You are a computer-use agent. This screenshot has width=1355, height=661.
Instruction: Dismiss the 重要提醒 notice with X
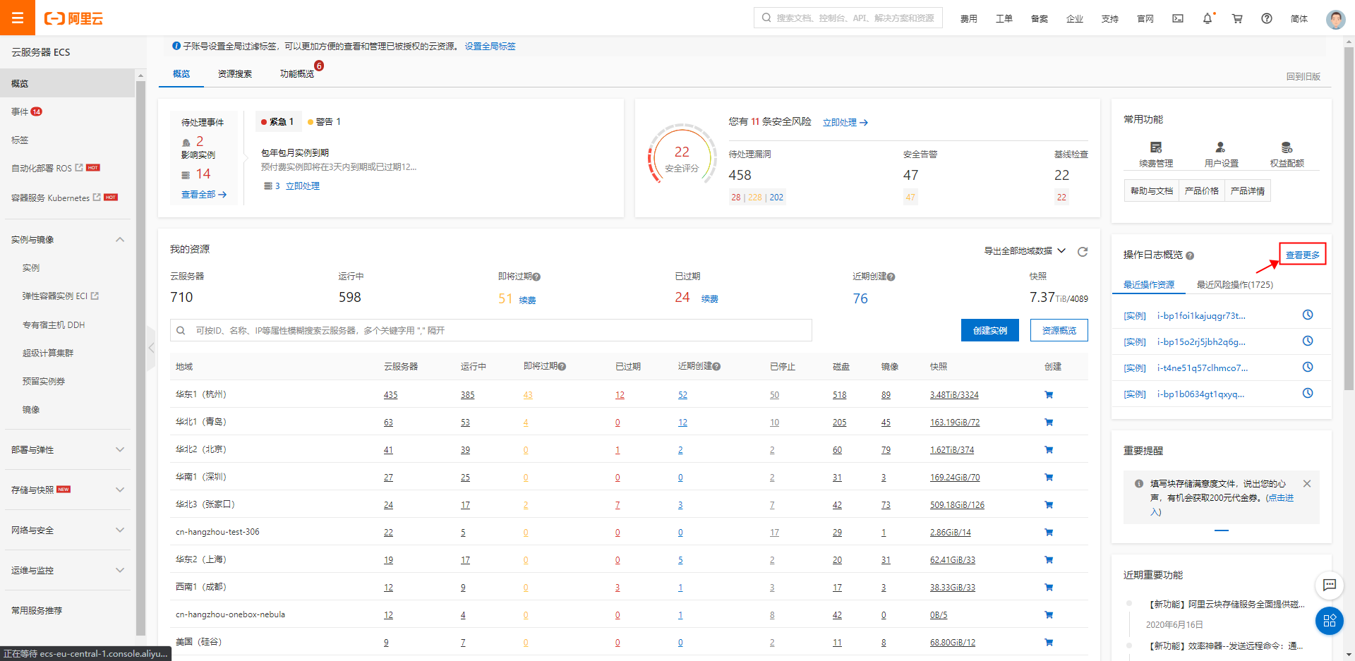1307,484
